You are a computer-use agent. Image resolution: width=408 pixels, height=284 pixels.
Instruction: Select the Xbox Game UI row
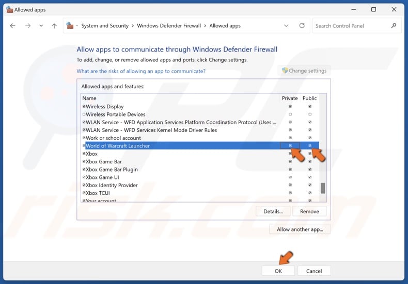click(200, 177)
